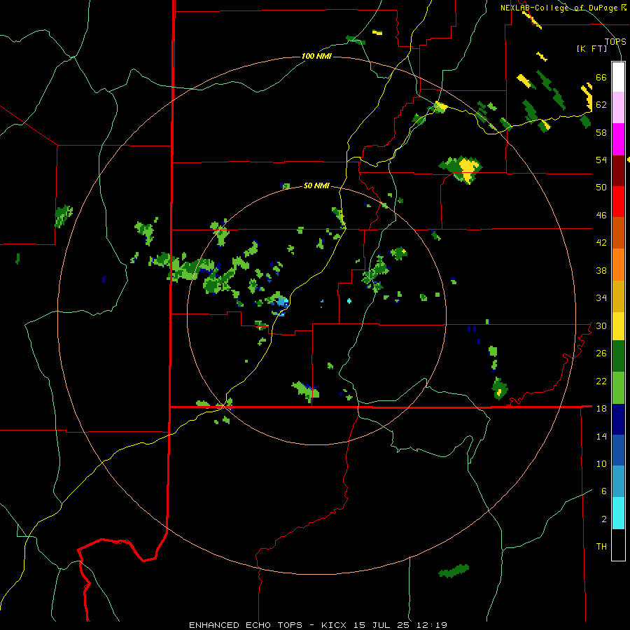Click the dark orange legend swatch
The width and height of the screenshot is (630, 630).
click(x=618, y=233)
